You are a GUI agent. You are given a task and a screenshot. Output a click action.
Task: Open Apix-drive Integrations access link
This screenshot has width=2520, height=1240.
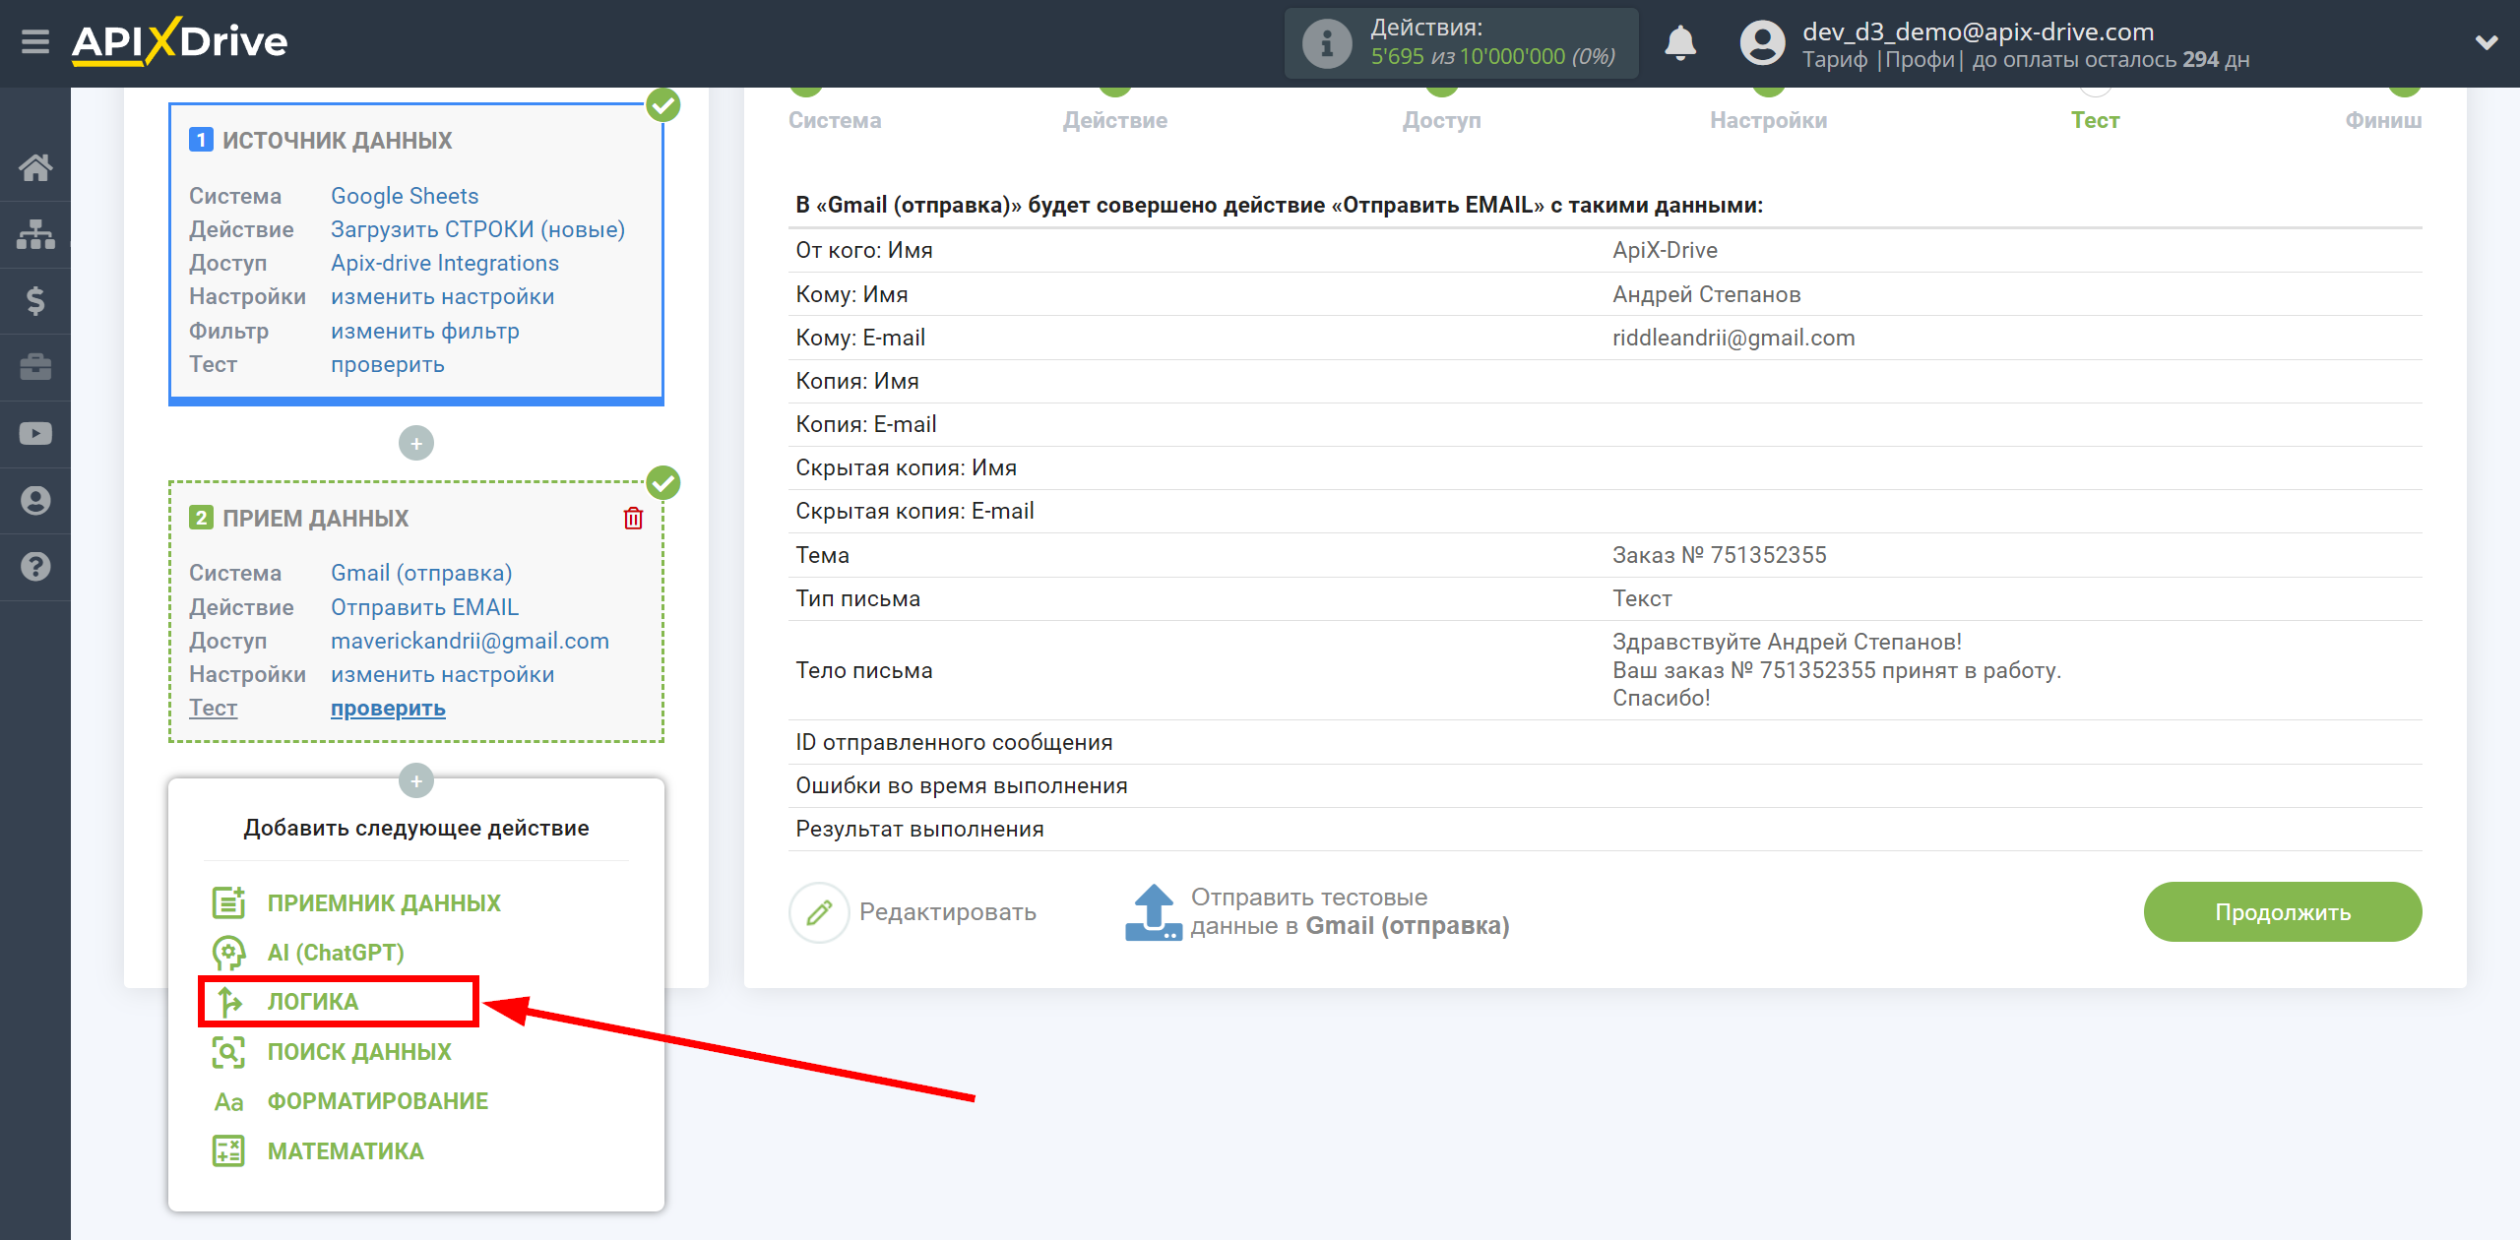coord(445,263)
